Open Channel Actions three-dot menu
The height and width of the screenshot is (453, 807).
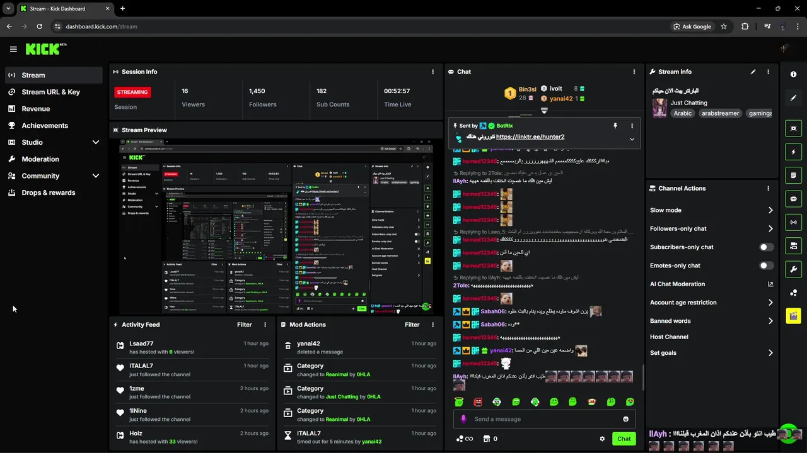coord(768,188)
